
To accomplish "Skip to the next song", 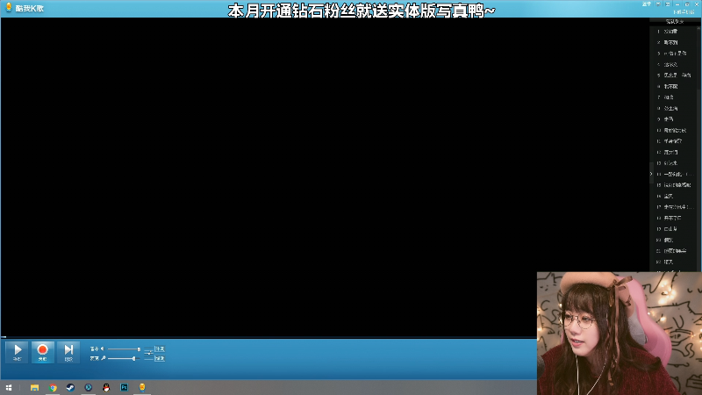I will (68, 352).
